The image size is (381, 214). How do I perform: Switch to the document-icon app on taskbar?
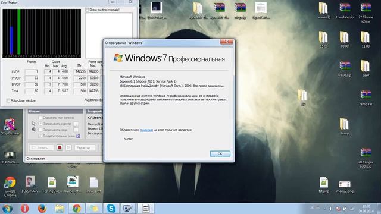(146, 209)
